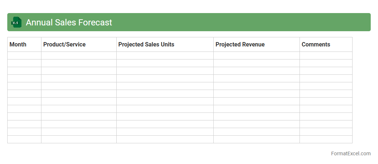Click the bottom cell in Product/Service column
378x164 pixels.
(79, 139)
